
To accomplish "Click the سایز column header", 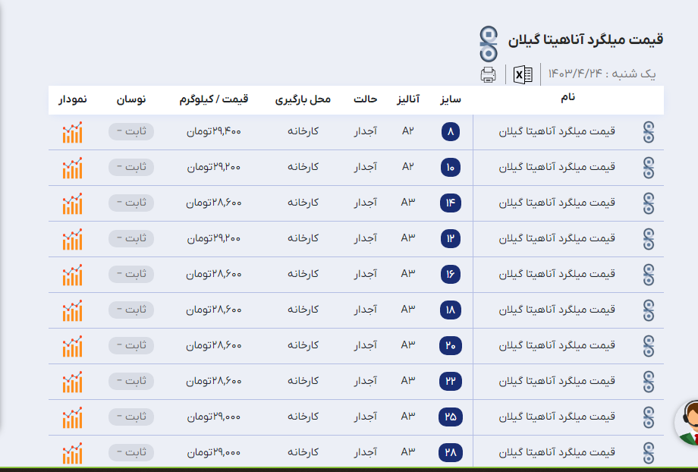I will [451, 99].
